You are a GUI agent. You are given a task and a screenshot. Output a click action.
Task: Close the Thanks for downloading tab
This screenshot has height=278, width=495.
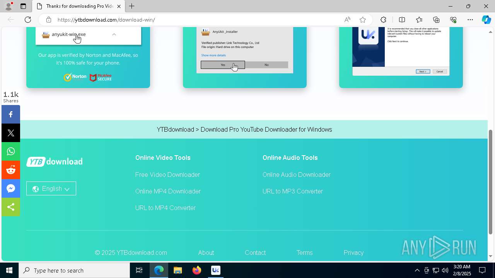[x=119, y=6]
